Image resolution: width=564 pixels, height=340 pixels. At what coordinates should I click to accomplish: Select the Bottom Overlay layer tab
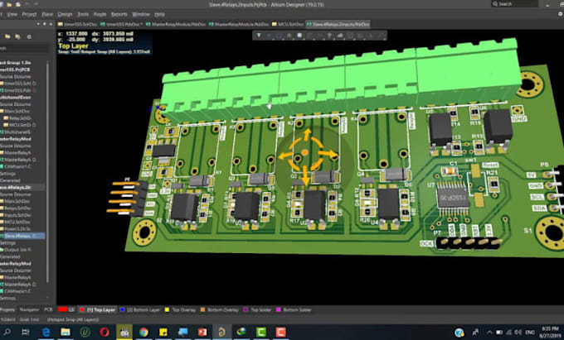coord(219,310)
